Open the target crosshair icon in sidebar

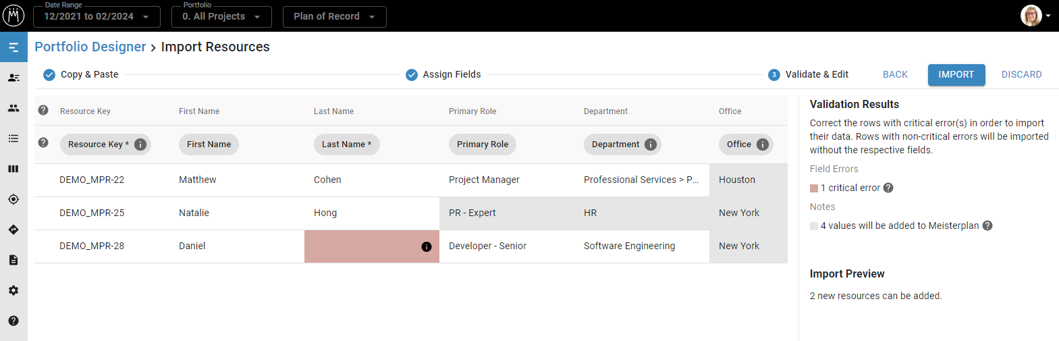[x=13, y=199]
